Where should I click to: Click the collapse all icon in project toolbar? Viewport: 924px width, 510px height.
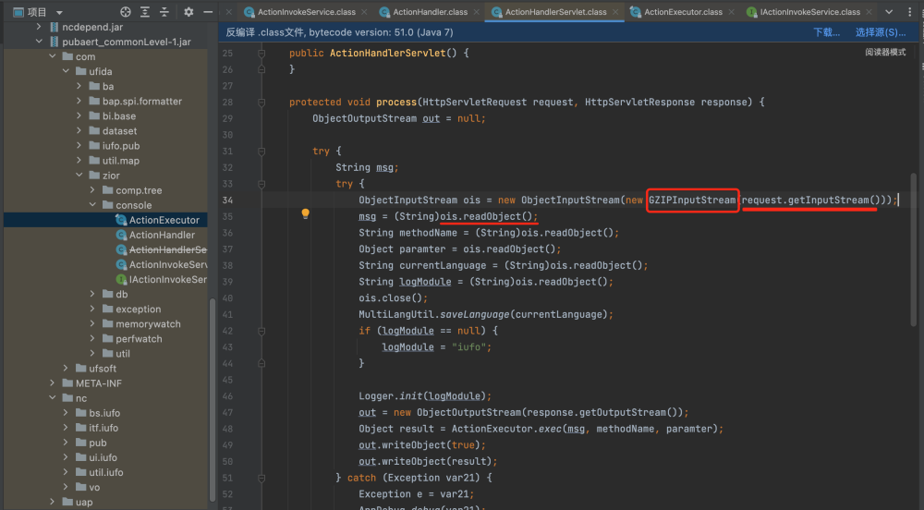pos(164,12)
